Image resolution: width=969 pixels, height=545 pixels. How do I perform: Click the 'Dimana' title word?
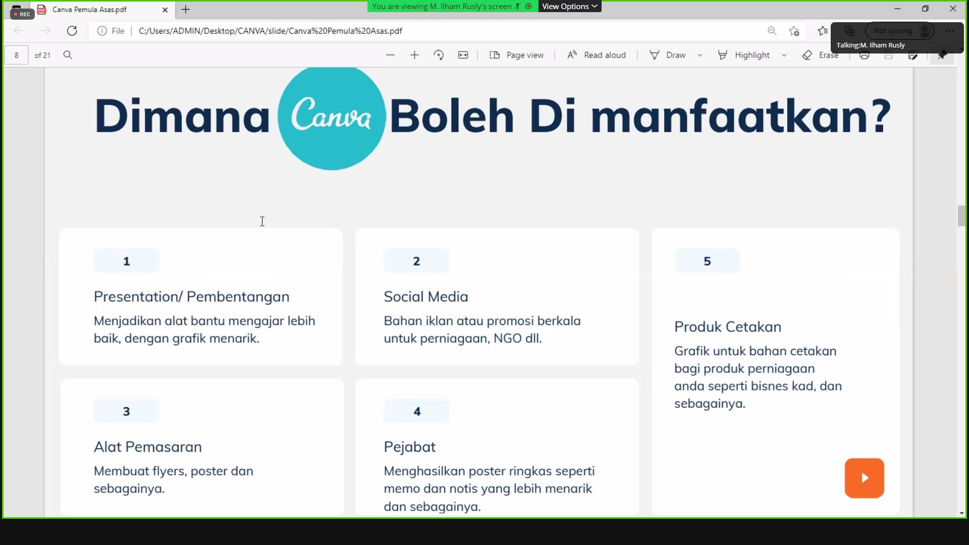(182, 116)
